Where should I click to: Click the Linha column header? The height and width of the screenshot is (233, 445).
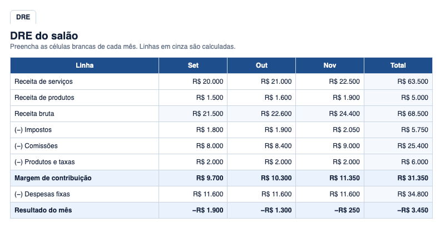pyautogui.click(x=85, y=65)
